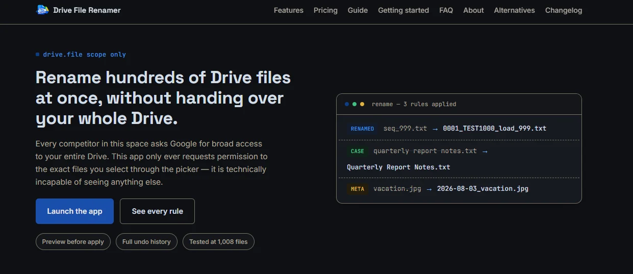
Task: Click the yellow dot in terminal header
Action: 362,104
